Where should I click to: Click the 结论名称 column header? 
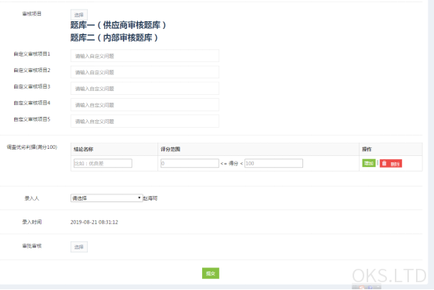pos(83,149)
